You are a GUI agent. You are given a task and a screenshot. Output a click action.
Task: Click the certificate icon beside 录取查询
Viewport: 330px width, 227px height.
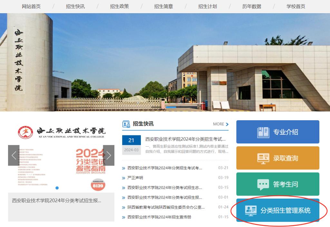263,158
